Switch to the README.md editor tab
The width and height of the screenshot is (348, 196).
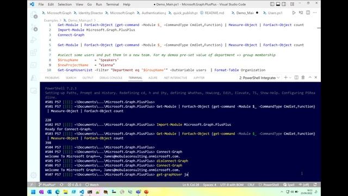tap(212, 13)
